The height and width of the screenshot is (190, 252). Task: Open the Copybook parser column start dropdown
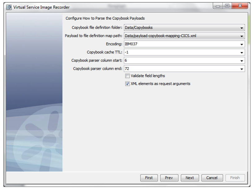pos(241,61)
